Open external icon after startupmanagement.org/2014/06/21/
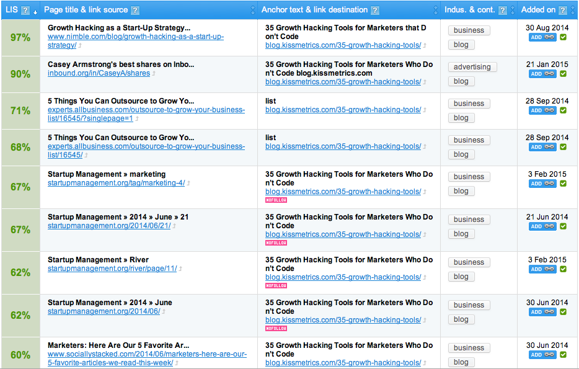Screen dimensions: 579x369 pyautogui.click(x=174, y=226)
